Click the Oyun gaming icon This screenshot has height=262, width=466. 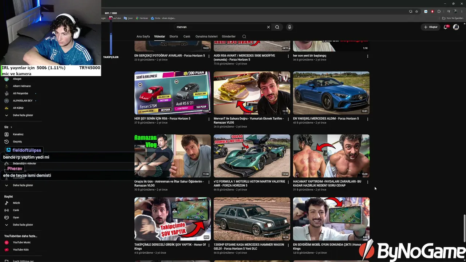point(6,218)
